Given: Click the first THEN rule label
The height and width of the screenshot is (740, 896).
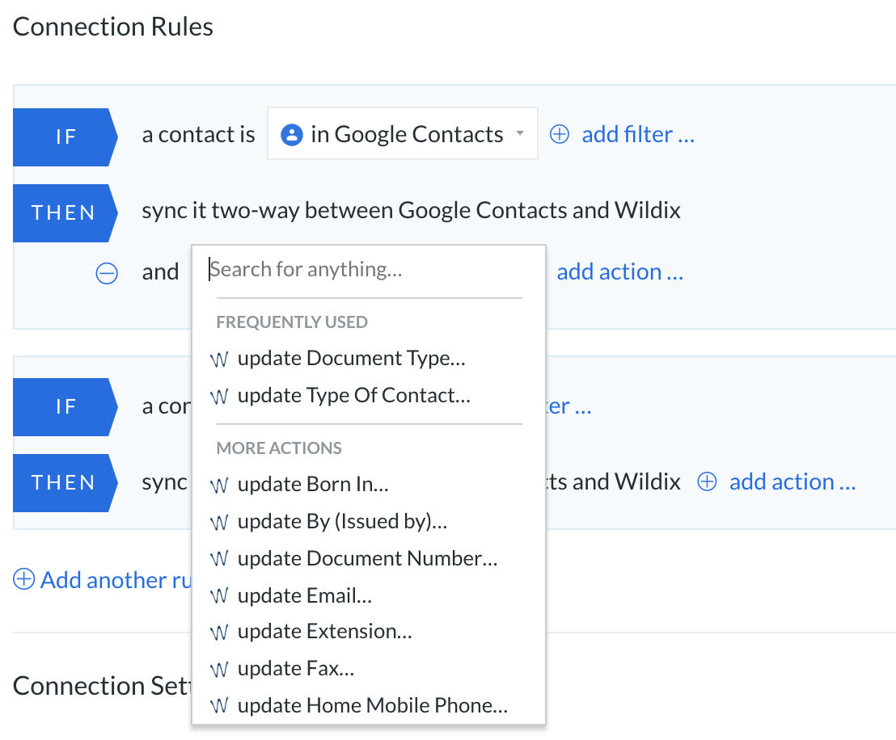Looking at the screenshot, I should coord(66,213).
